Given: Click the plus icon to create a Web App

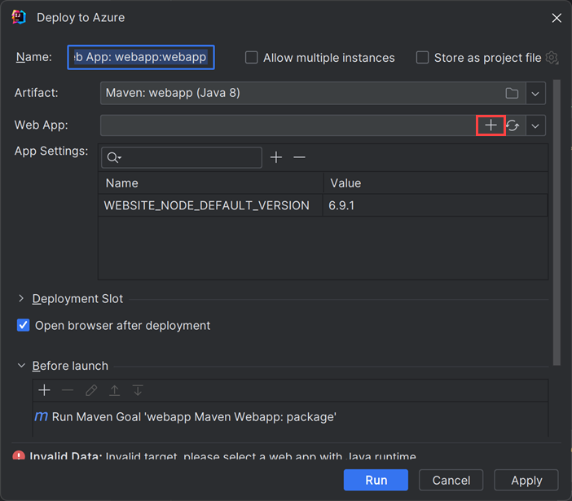Looking at the screenshot, I should 491,125.
